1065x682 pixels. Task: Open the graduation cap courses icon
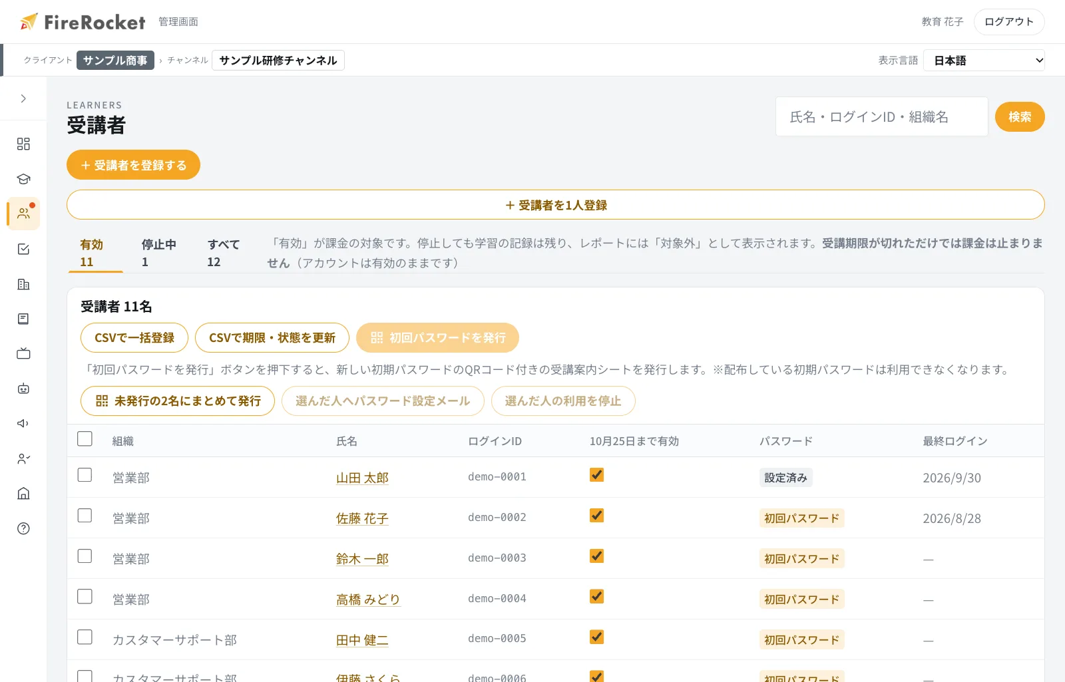(x=23, y=179)
